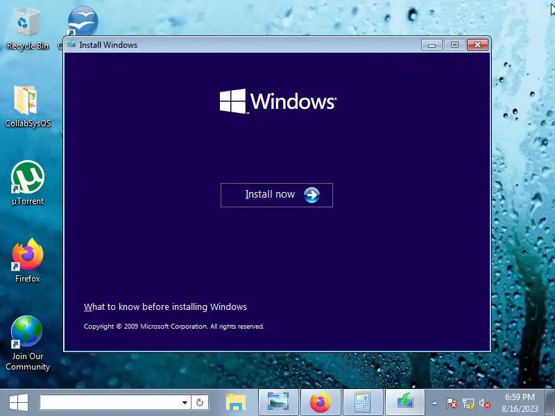Screen dimensions: 555x416
Task: Open File Explorer from the taskbar
Action: [x=236, y=403]
